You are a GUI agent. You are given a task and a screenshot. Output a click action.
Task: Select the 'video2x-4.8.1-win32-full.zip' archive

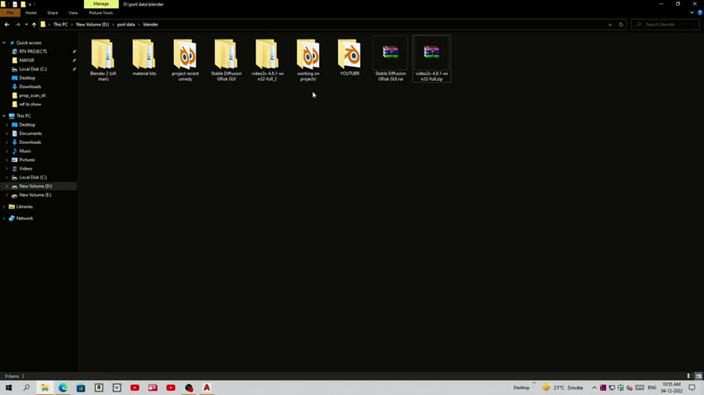tap(431, 58)
